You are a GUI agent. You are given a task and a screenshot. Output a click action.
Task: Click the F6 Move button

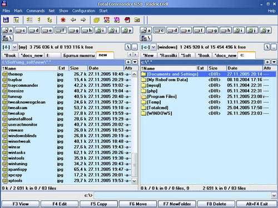pos(138,204)
